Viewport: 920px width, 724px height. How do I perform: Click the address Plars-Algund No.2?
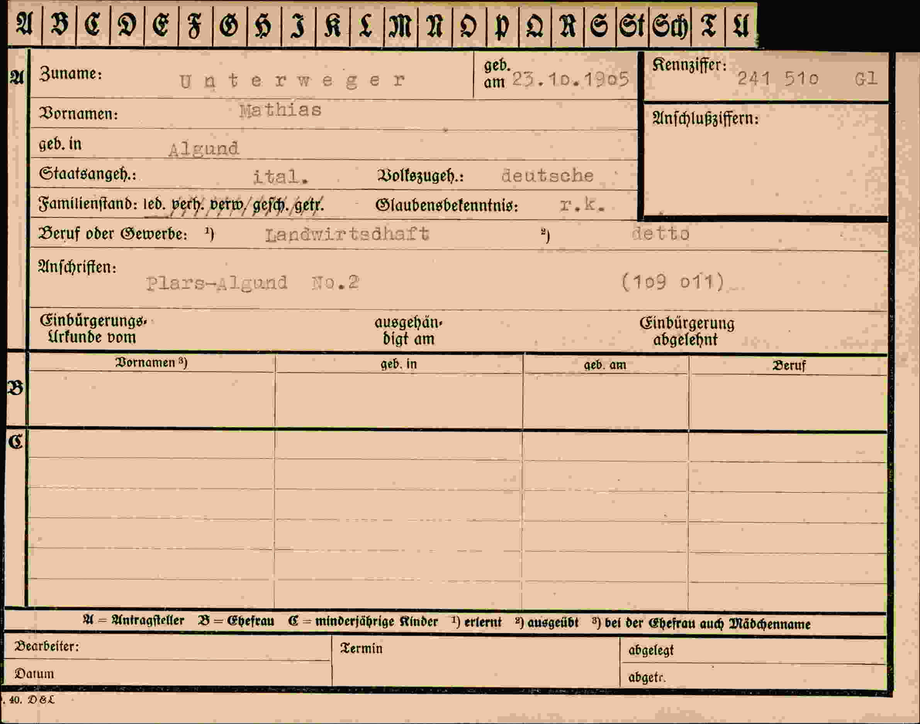253,283
